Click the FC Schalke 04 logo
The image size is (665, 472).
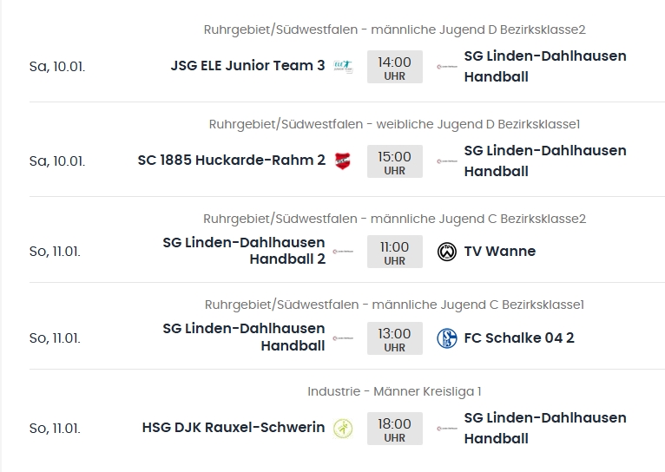click(447, 338)
